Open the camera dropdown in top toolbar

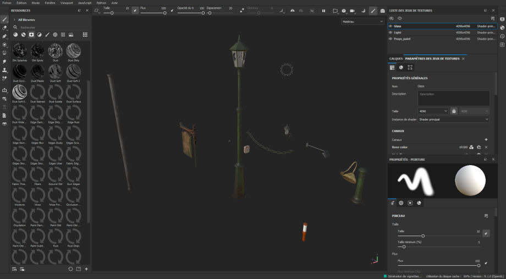coord(353,10)
